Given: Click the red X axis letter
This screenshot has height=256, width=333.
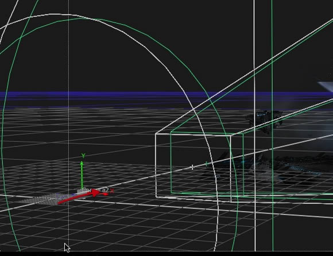Looking at the screenshot, I should click(112, 191).
